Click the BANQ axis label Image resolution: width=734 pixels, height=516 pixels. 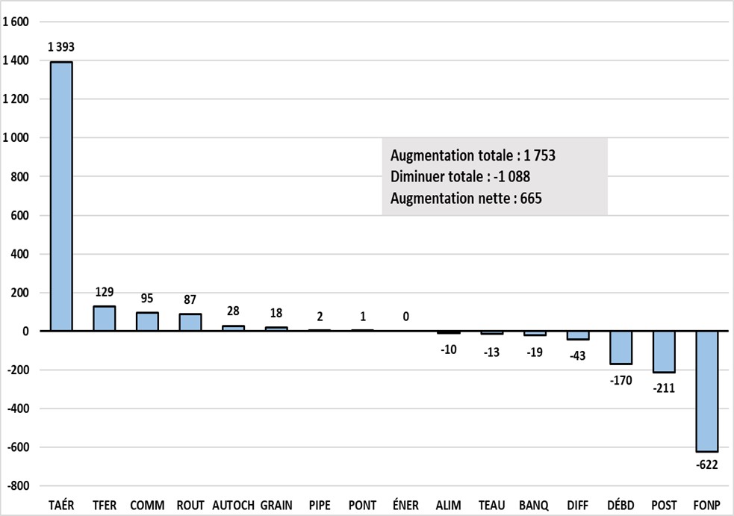tap(535, 504)
